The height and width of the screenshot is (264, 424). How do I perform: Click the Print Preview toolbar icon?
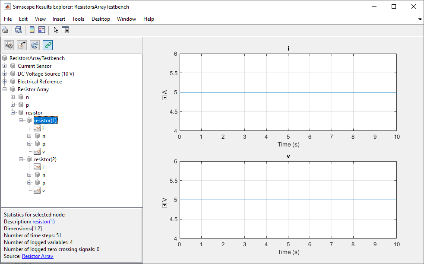pyautogui.click(x=19, y=30)
